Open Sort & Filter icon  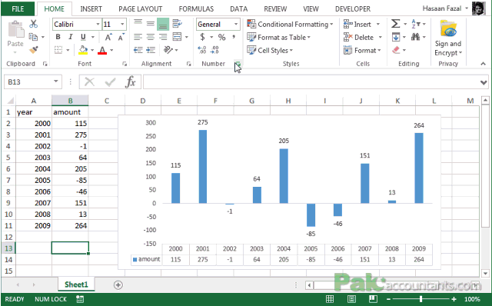416,24
